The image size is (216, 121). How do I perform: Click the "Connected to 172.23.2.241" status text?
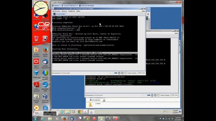coord(94,95)
